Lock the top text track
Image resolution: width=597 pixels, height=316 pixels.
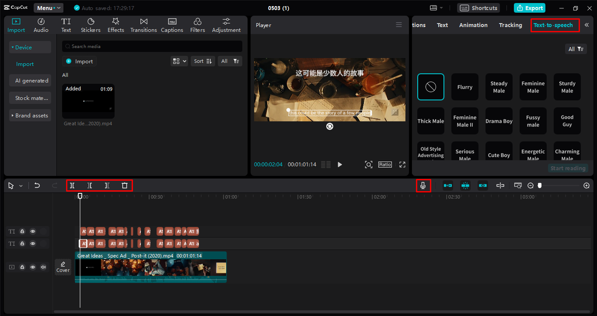click(22, 231)
